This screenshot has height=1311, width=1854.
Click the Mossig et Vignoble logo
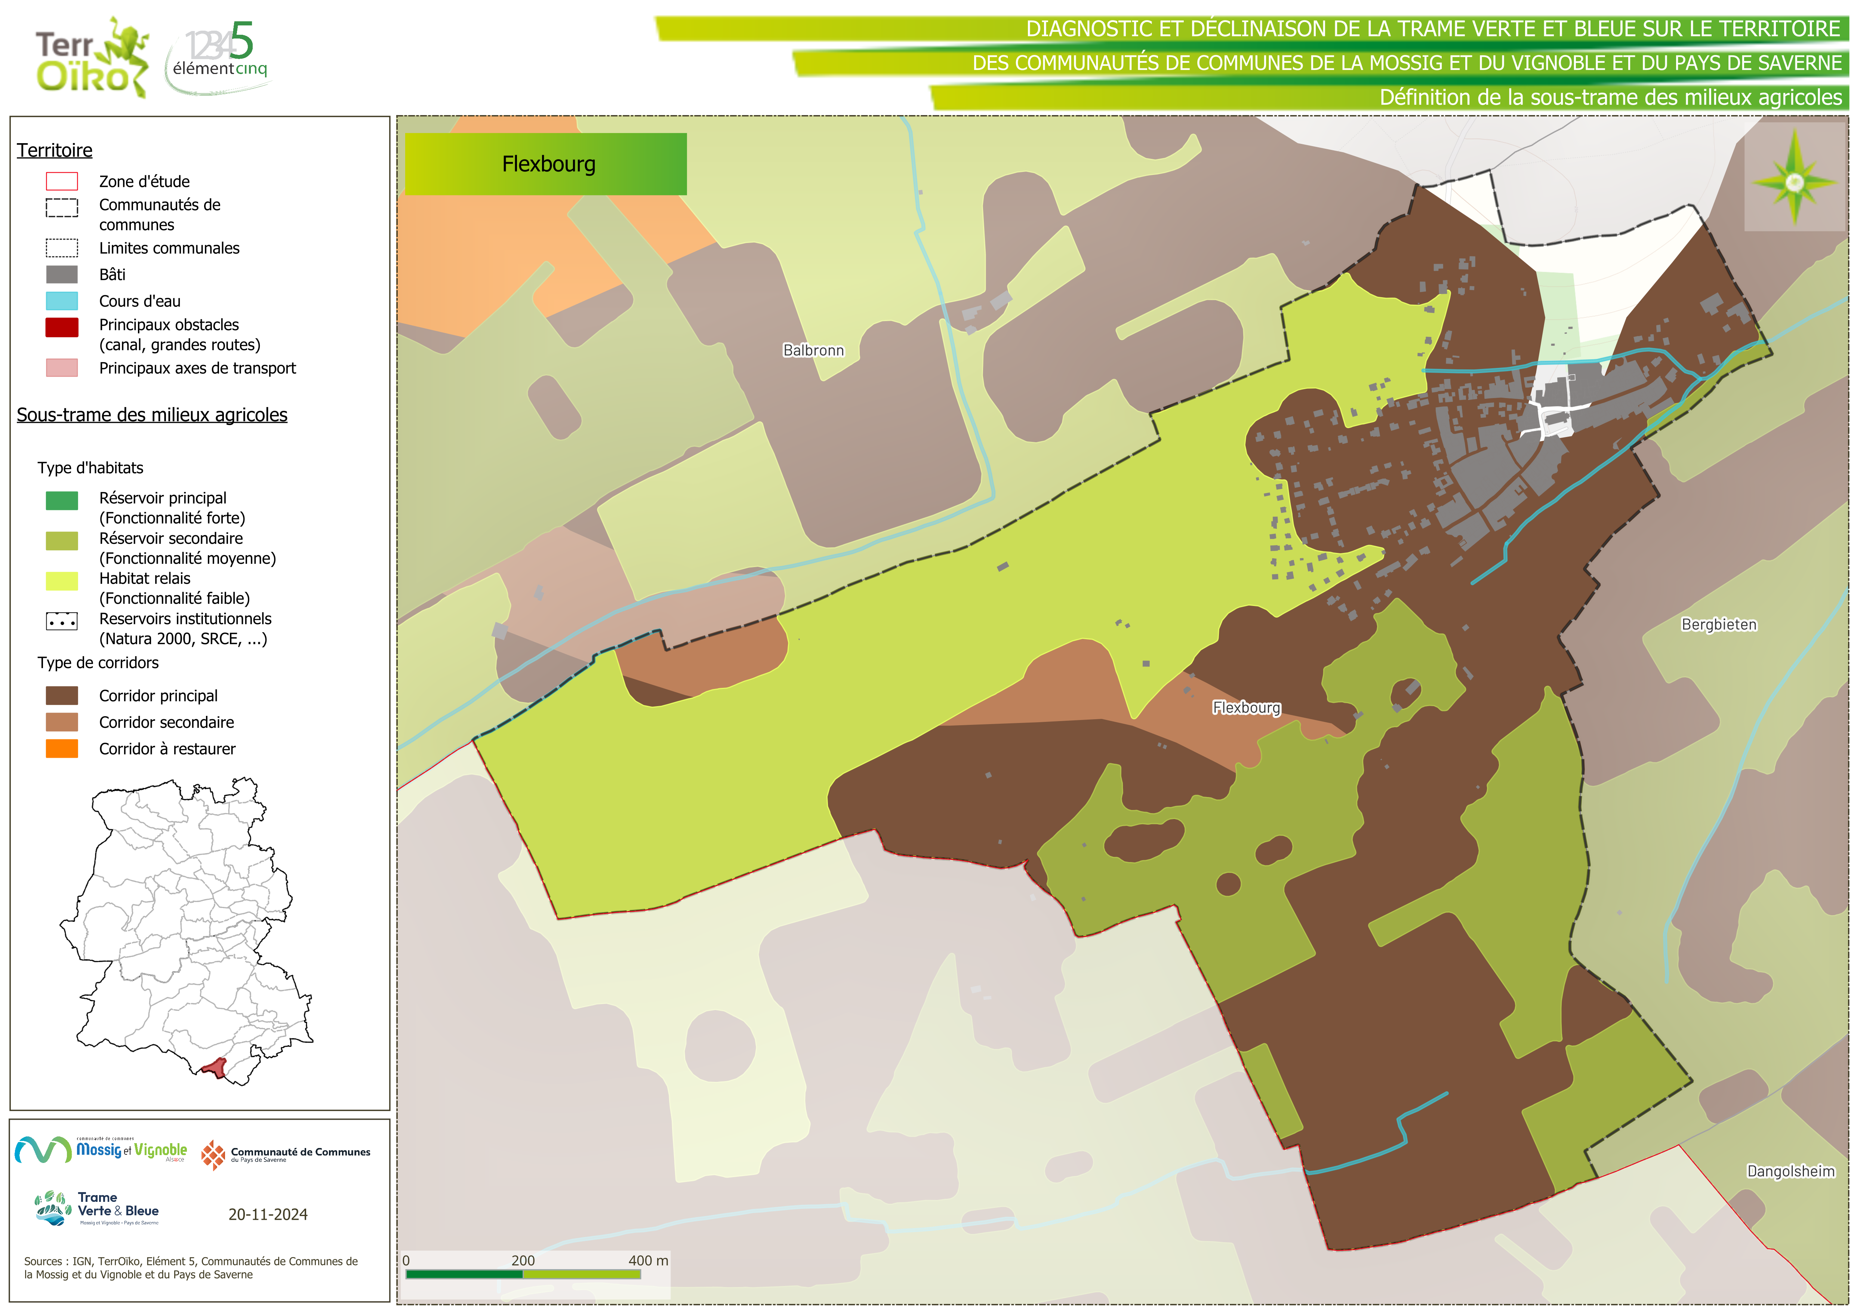pyautogui.click(x=102, y=1150)
